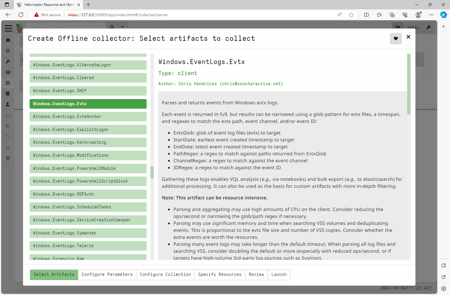Open Notebooks book icon in sidebar
The height and width of the screenshot is (295, 450).
pyautogui.click(x=8, y=94)
